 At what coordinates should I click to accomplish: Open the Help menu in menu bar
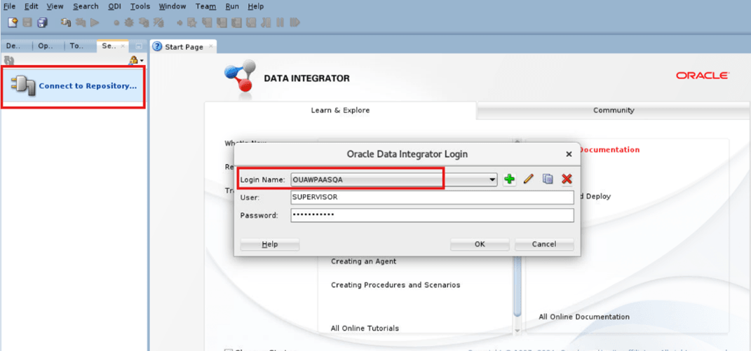tap(256, 7)
